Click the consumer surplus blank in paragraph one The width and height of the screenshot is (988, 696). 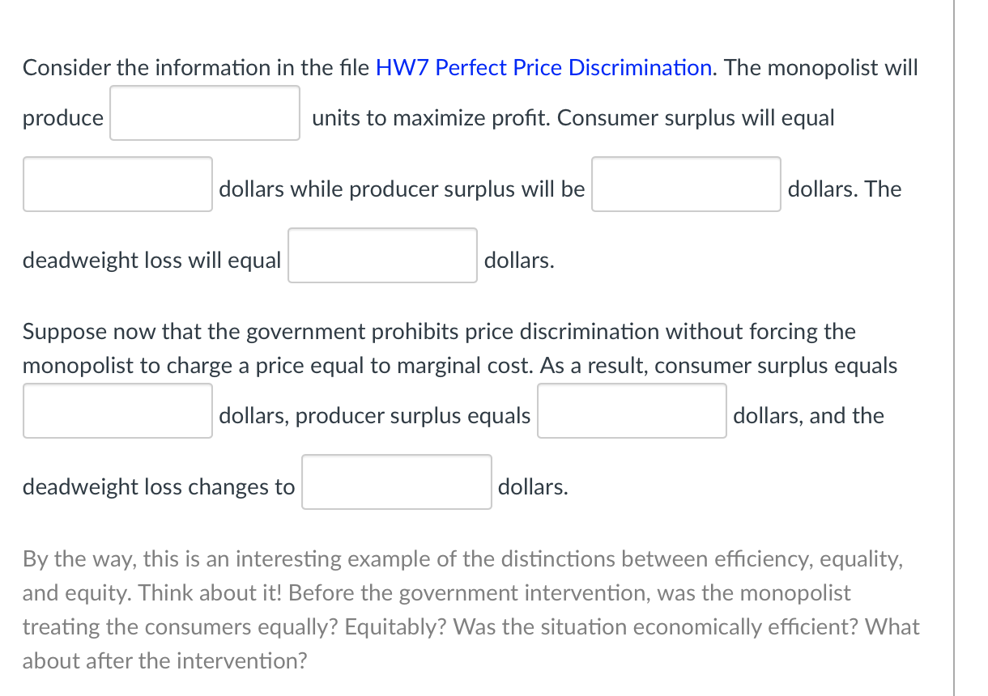point(117,184)
